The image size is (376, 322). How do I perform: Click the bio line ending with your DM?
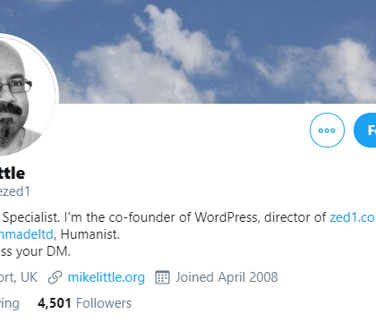click(35, 251)
